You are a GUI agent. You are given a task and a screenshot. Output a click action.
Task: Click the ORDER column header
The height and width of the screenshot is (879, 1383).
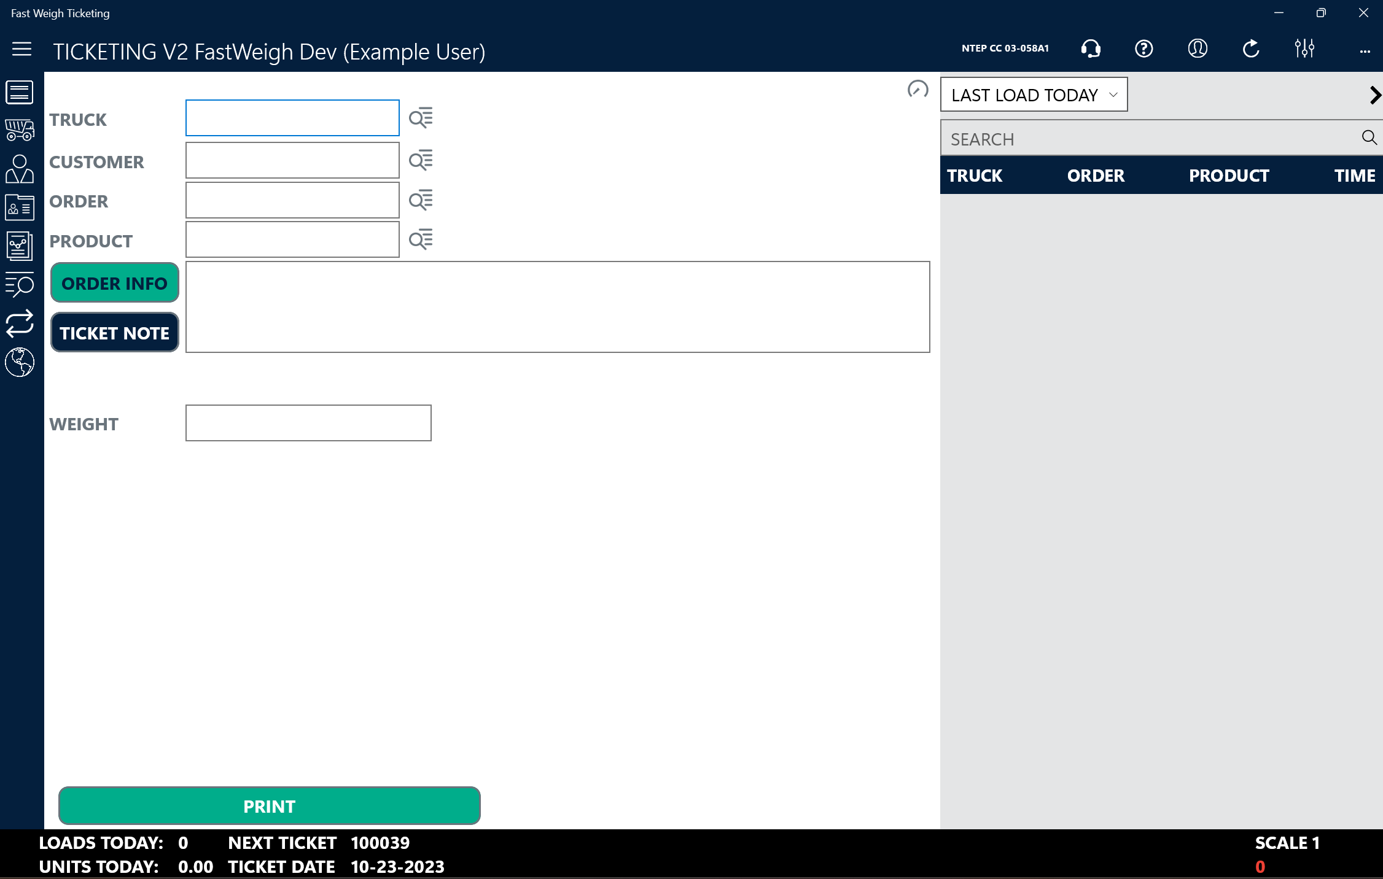click(1096, 176)
